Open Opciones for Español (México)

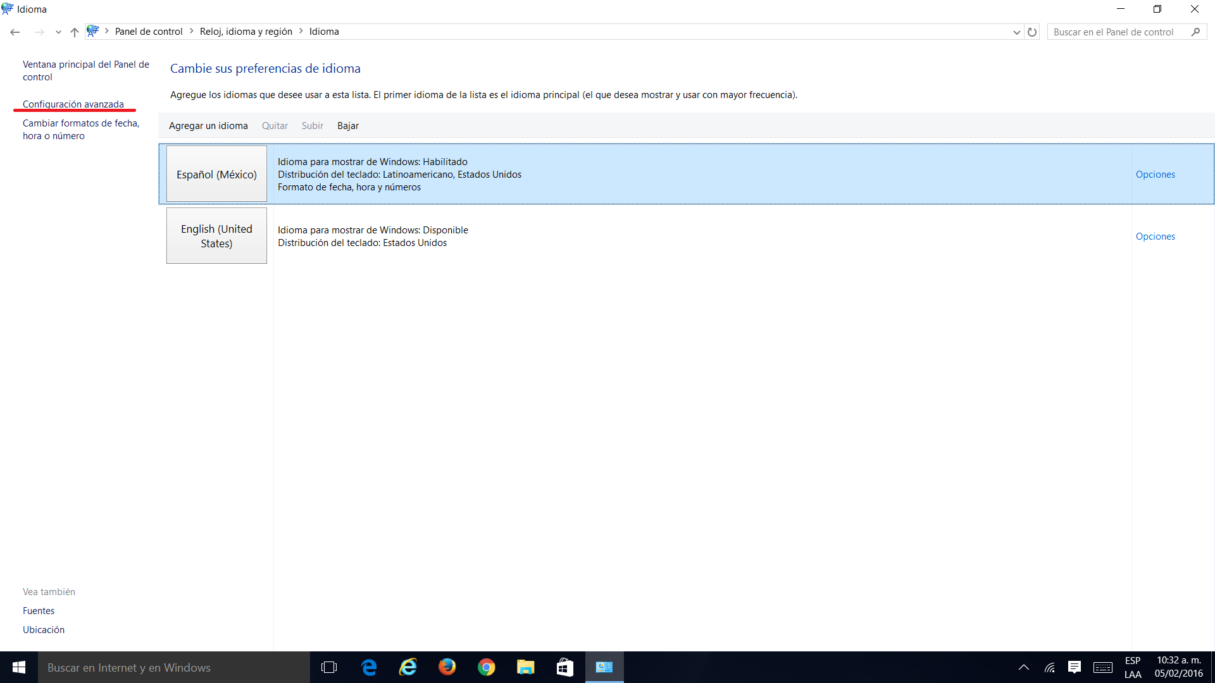[x=1155, y=175]
